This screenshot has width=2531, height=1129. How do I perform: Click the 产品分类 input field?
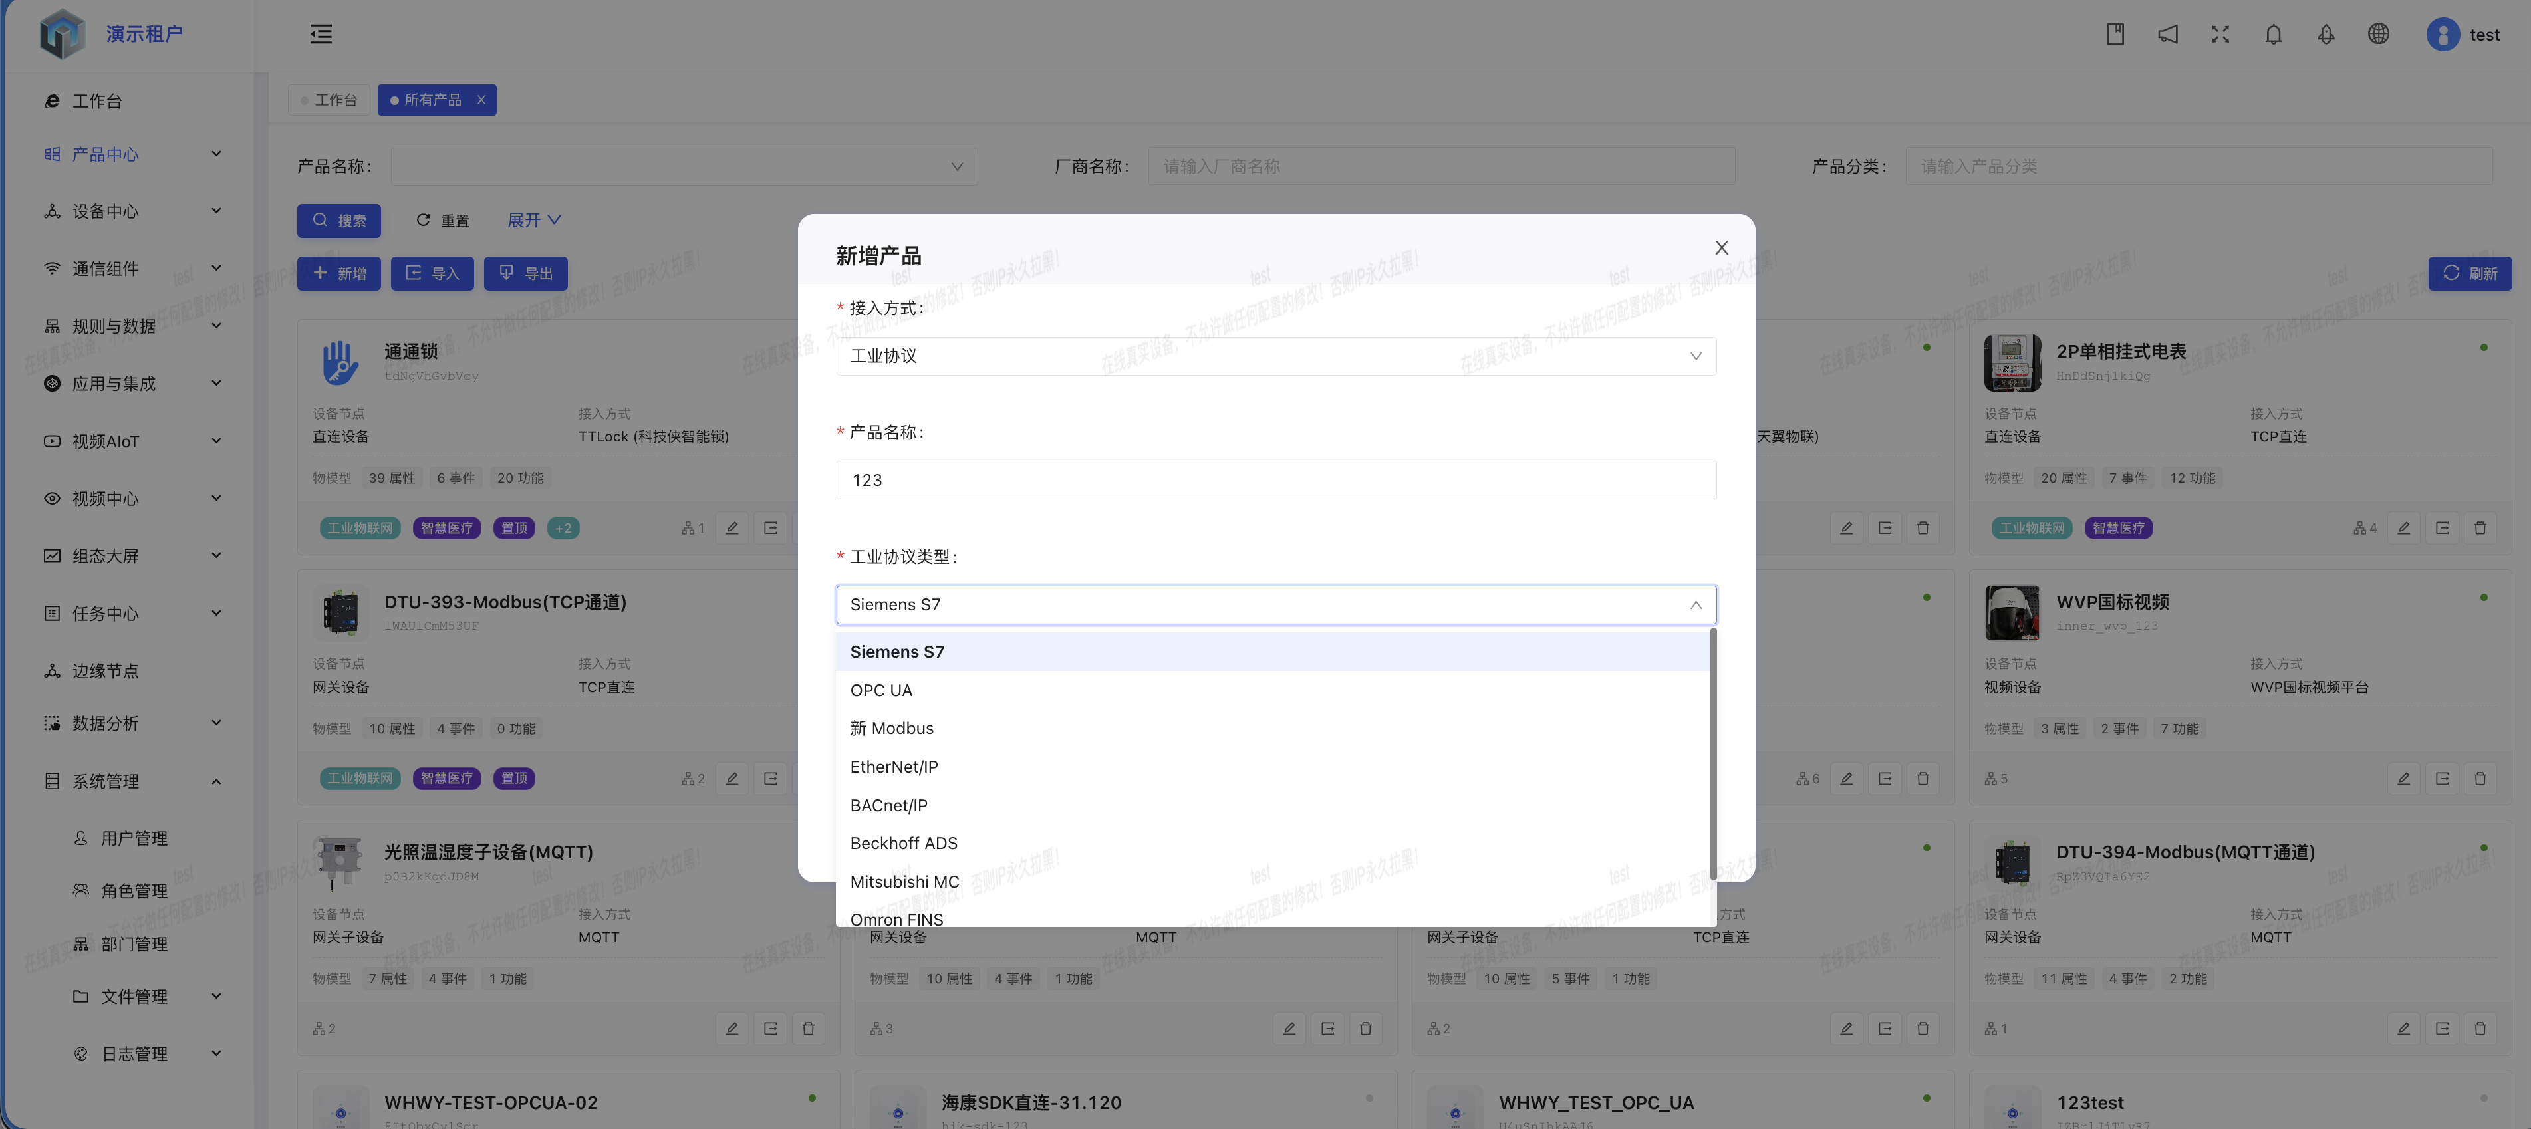click(2199, 166)
